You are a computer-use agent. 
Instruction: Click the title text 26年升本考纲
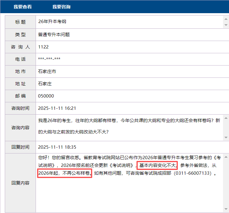[51, 22]
